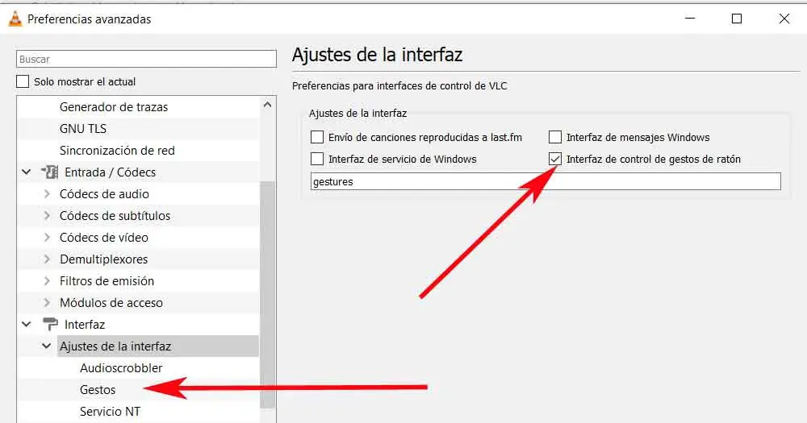This screenshot has height=423, width=807.
Task: Expand the Códecs de audio node
Action: pos(47,193)
